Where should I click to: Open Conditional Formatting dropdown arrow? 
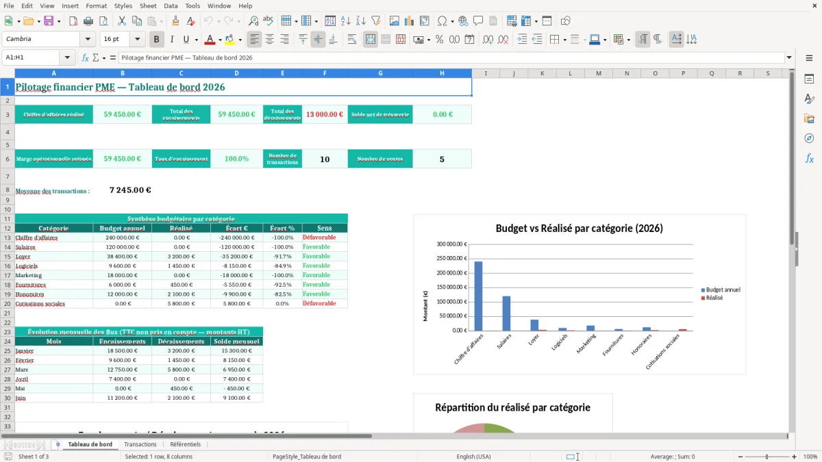(628, 40)
